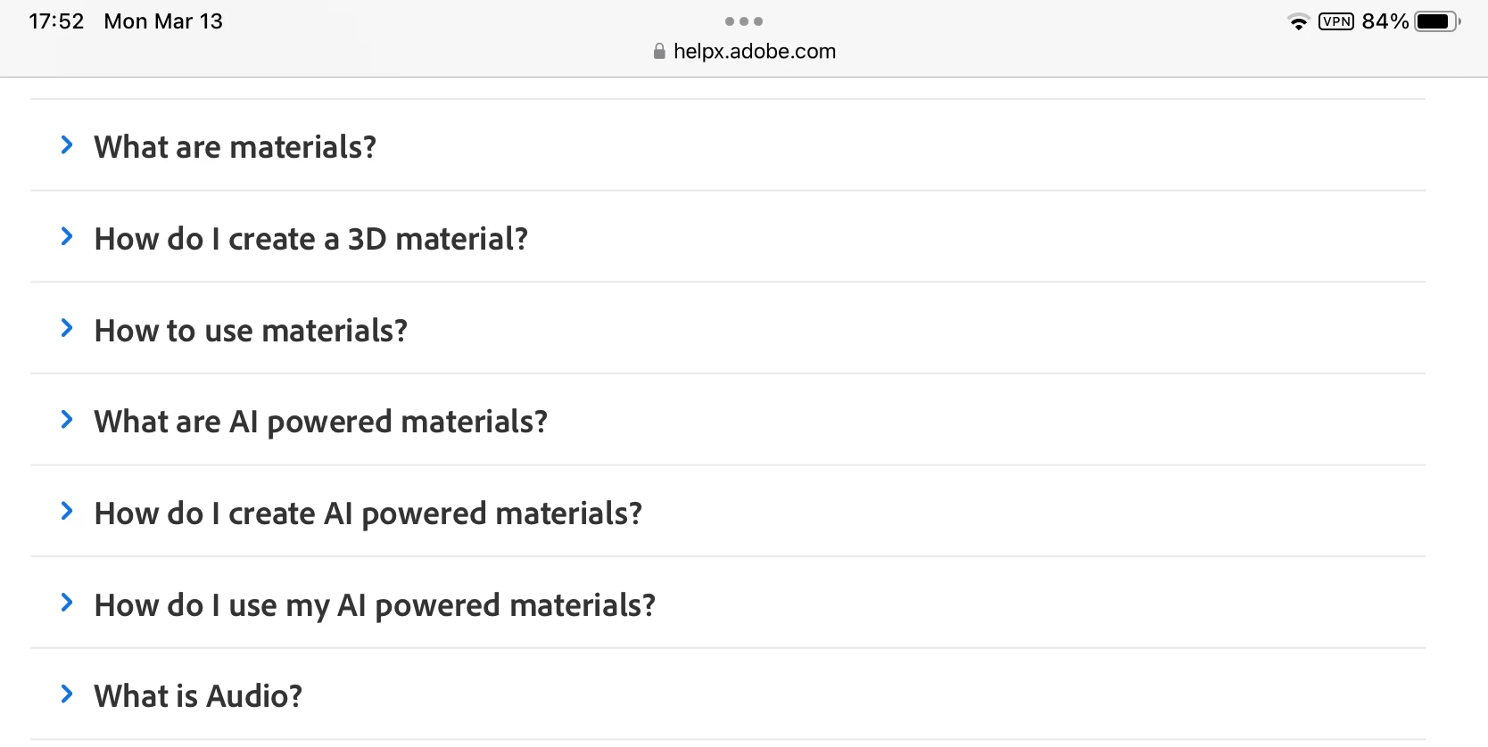Select the How to use materials? heading
The width and height of the screenshot is (1488, 747).
[251, 331]
